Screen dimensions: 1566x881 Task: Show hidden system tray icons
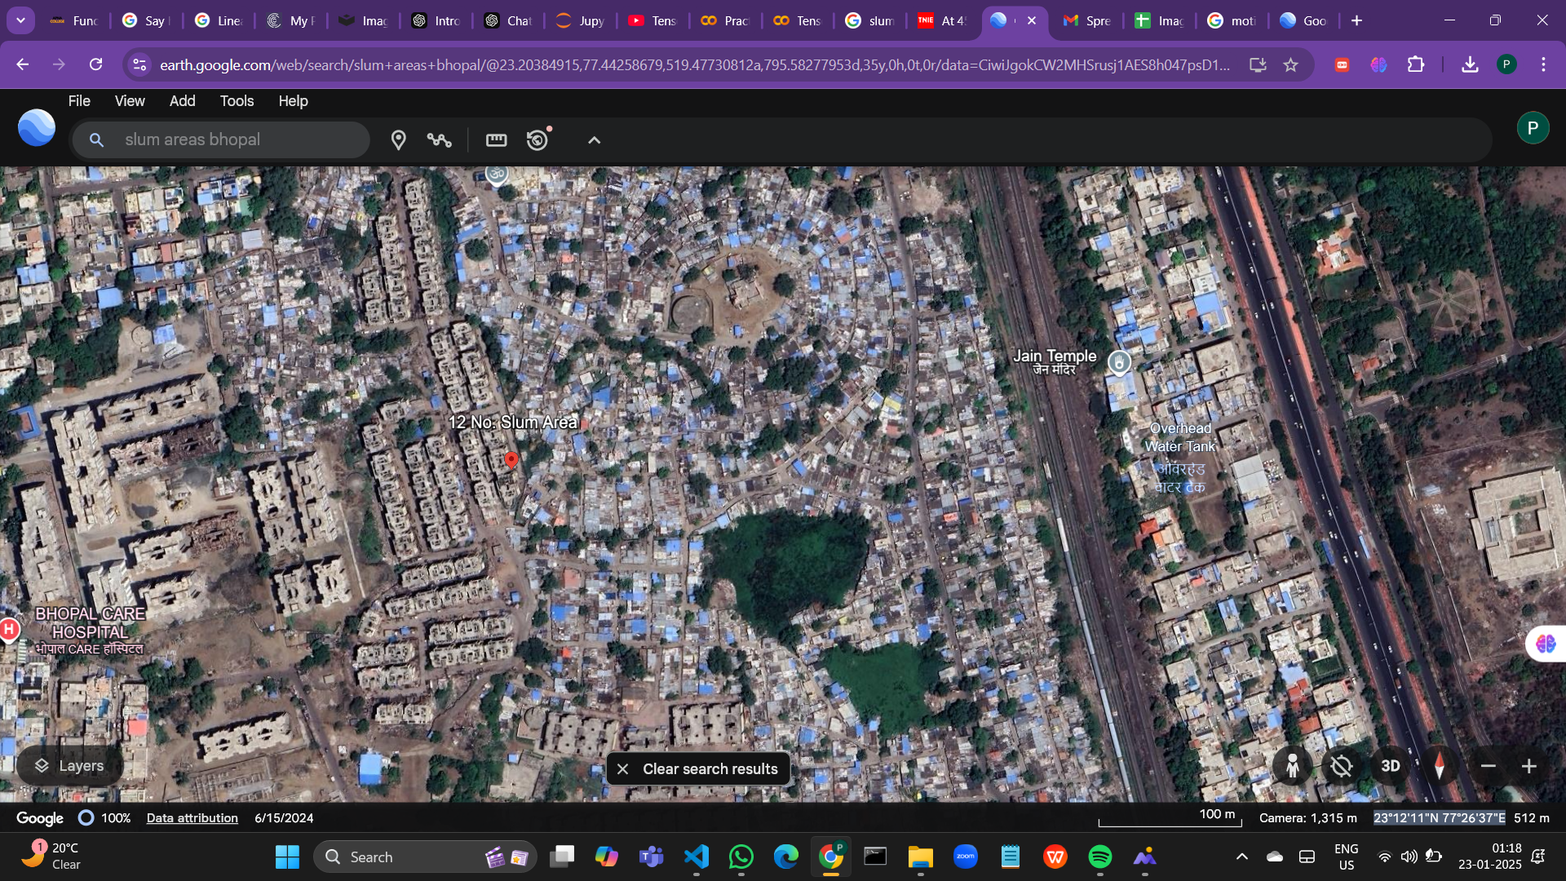pos(1241,857)
